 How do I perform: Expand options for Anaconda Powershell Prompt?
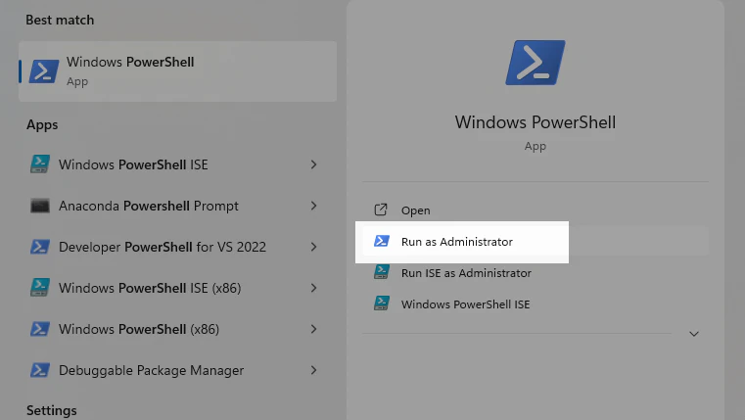pyautogui.click(x=313, y=206)
